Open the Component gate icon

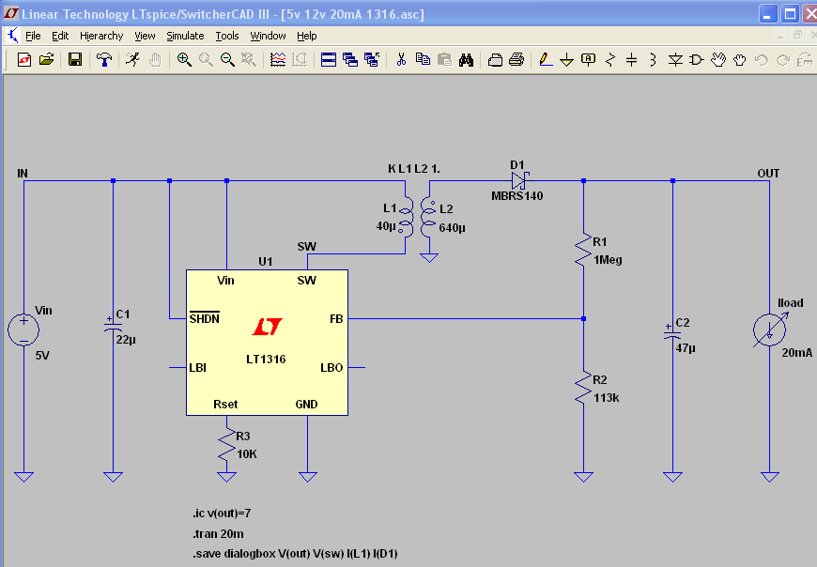click(x=697, y=60)
